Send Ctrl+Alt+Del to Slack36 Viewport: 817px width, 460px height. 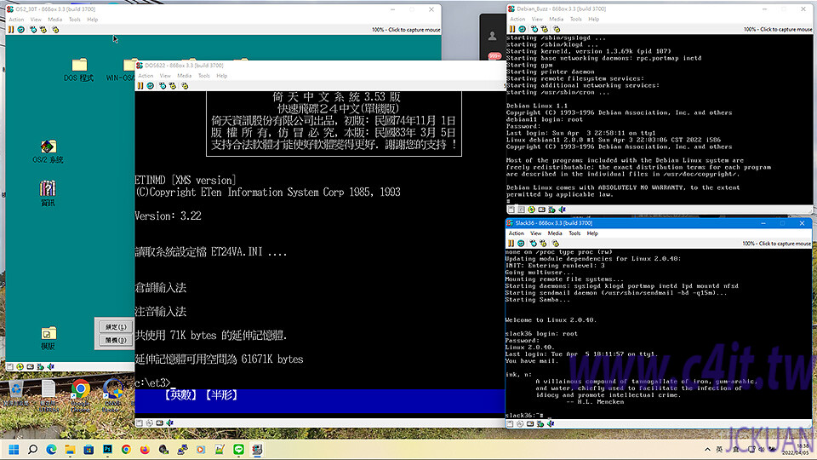[x=533, y=244]
